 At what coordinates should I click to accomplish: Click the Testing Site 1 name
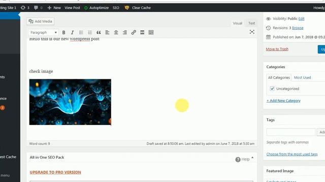tap(8, 8)
